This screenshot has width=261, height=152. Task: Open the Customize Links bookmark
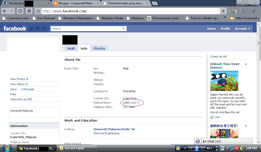point(16,18)
